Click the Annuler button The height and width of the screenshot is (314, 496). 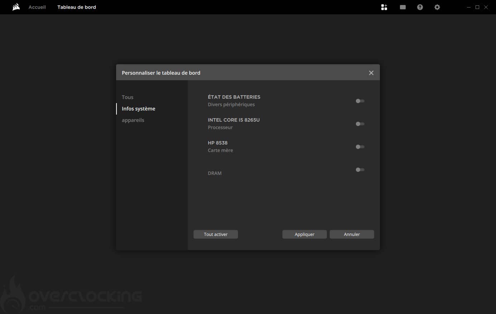tap(352, 234)
